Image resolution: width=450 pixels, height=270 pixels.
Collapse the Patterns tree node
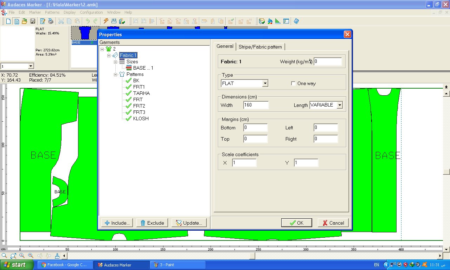(x=115, y=75)
